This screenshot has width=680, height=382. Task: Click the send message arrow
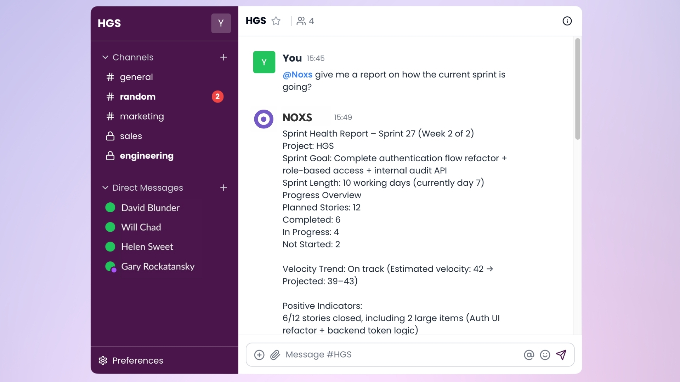(x=561, y=355)
